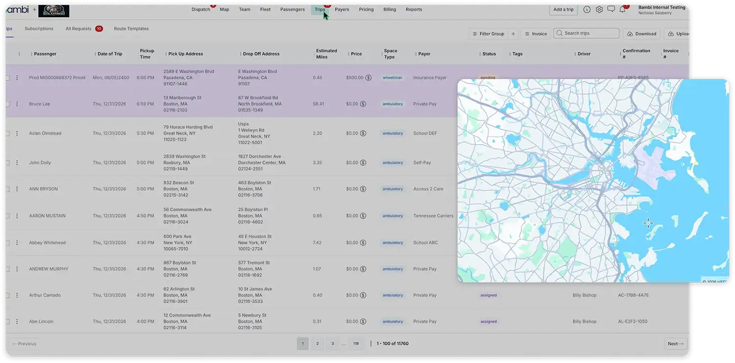
Task: Open the Map tab
Action: click(224, 9)
